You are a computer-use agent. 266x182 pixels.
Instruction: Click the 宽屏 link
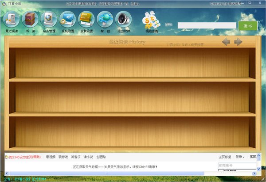pos(253,157)
